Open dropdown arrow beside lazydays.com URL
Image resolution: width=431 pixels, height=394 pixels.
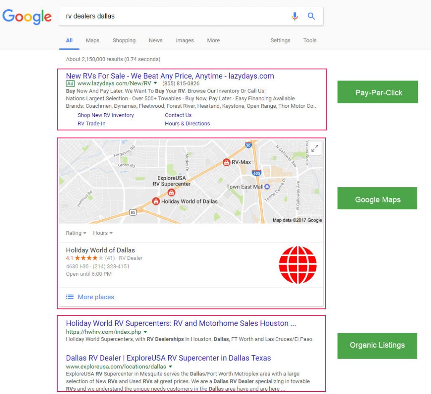(155, 83)
